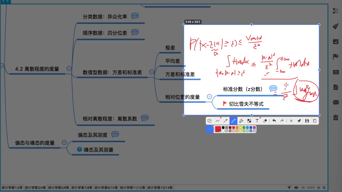Viewport: 342px width, 192px height.
Task: Collapse the 4.2 离散程度的度量 branch
Action: coord(69,69)
